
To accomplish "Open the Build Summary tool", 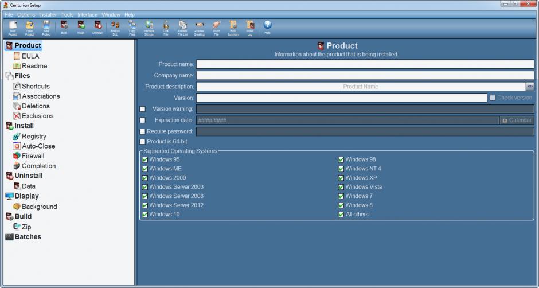I will coord(233,28).
